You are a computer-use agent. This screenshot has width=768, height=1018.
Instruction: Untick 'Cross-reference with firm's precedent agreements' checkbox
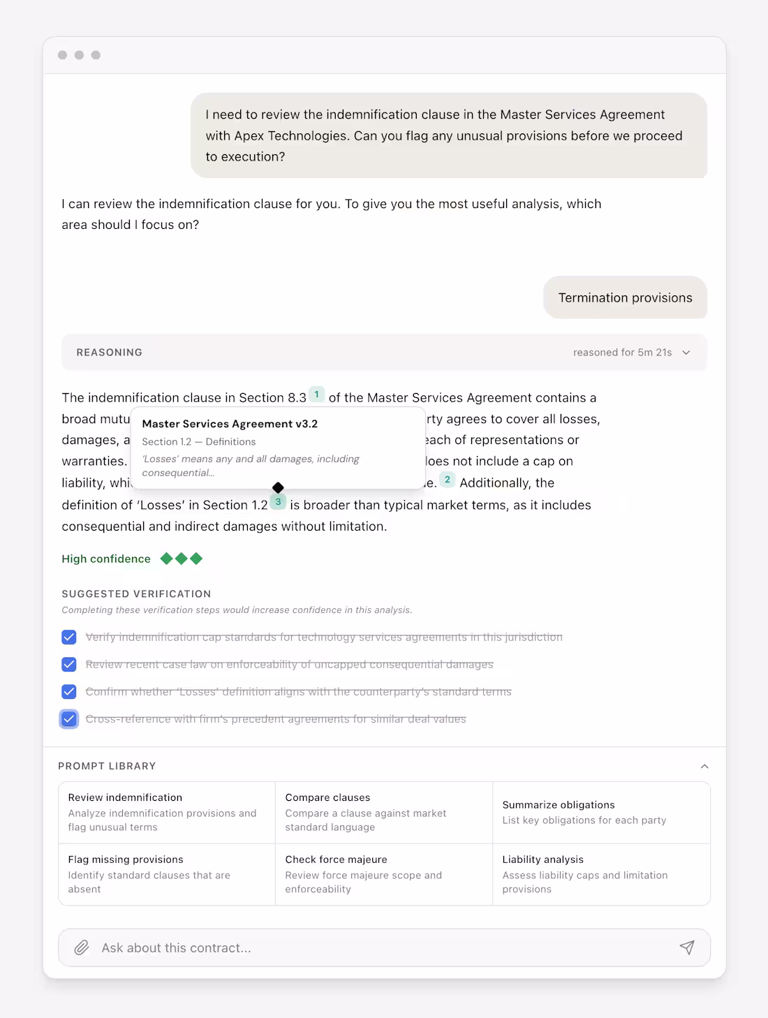pyautogui.click(x=69, y=718)
